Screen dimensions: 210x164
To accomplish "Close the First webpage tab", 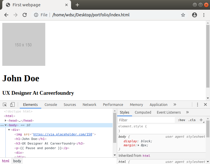I will tap(66, 5).
